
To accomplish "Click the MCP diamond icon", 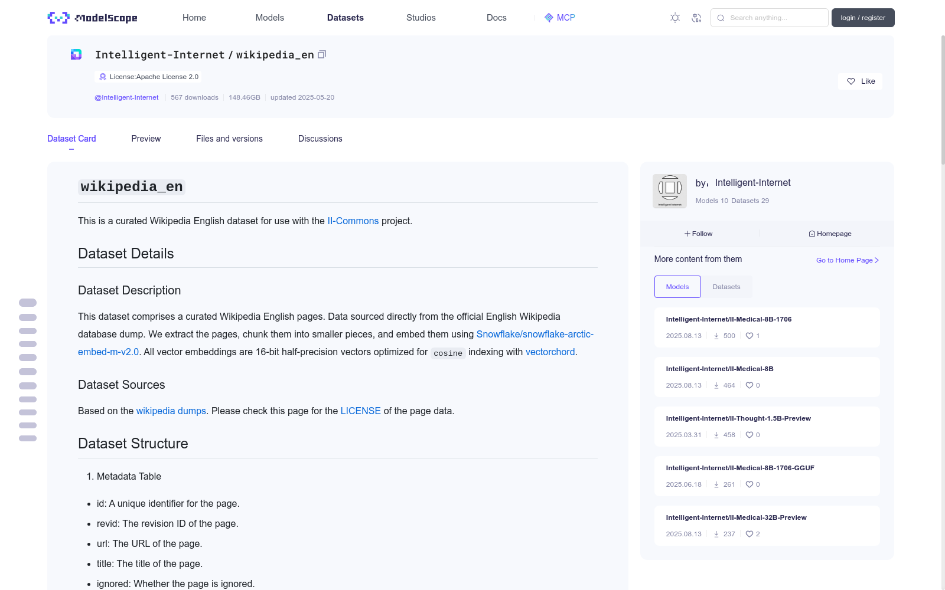I will pyautogui.click(x=549, y=18).
